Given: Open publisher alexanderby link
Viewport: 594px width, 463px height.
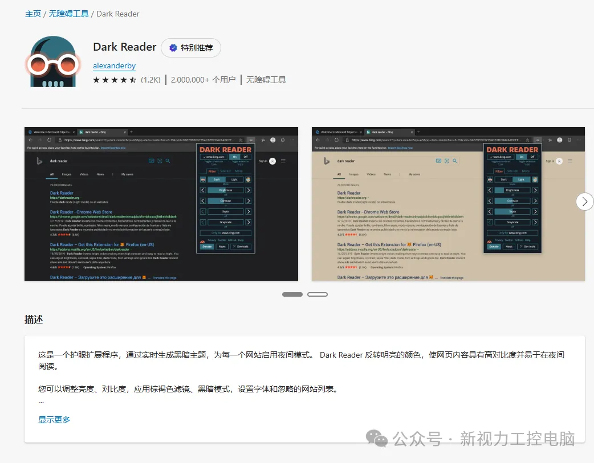Looking at the screenshot, I should tap(115, 66).
